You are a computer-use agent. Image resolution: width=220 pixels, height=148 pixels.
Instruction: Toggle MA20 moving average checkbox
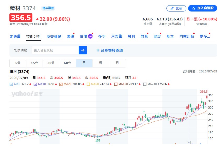click(61, 84)
